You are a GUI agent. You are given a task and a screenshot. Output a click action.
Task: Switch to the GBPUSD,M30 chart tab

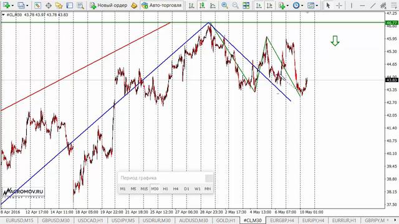tap(55, 220)
